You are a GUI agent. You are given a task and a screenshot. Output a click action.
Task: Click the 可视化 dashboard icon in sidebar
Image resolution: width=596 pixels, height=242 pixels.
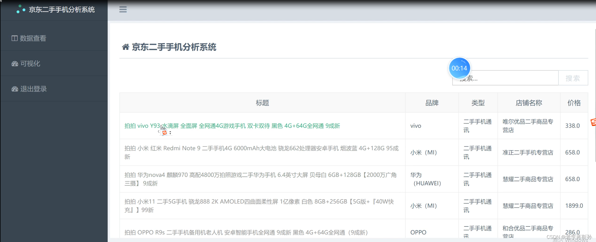(15, 64)
